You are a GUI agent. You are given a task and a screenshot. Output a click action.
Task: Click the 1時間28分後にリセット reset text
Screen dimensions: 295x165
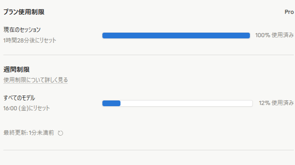click(x=30, y=40)
